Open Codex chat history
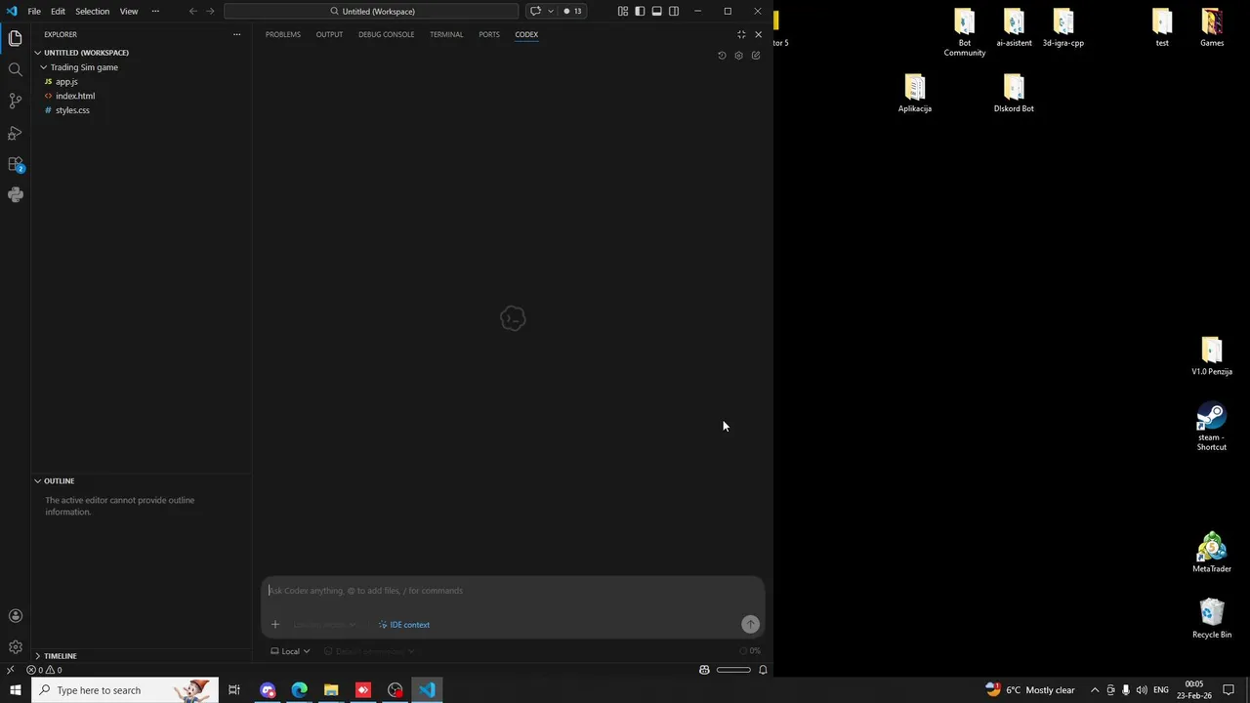 click(722, 56)
